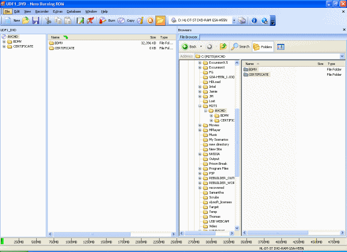Open the Disc Info icon
Viewport: 347px width, 252px height.
[x=140, y=20]
